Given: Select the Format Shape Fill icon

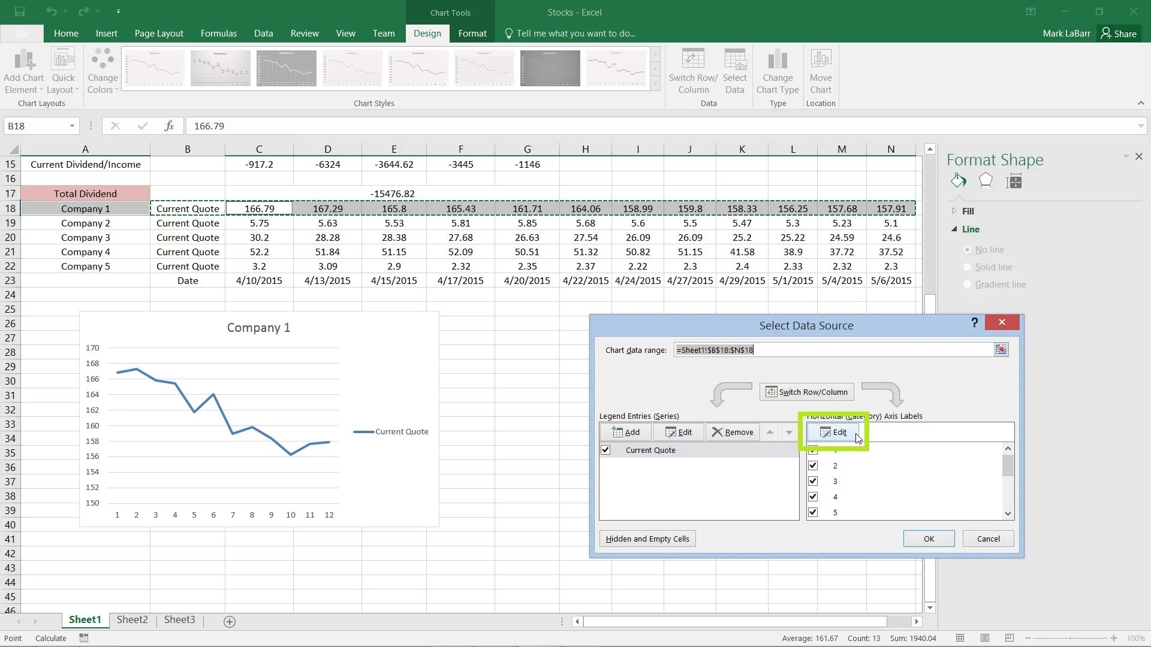Looking at the screenshot, I should (x=958, y=181).
